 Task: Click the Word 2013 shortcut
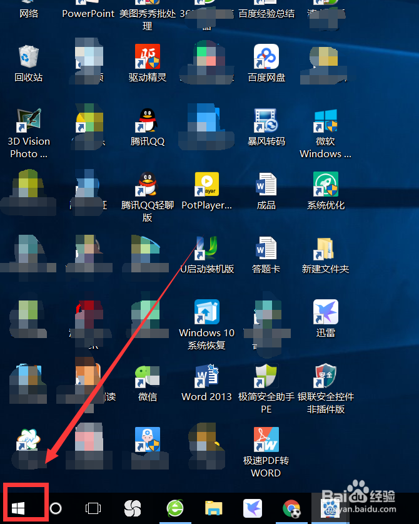coord(206,376)
